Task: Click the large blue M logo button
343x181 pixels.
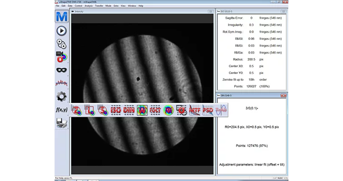Action: click(61, 16)
